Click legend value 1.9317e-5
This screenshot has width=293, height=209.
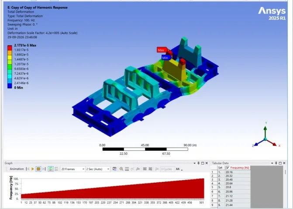click(21, 50)
